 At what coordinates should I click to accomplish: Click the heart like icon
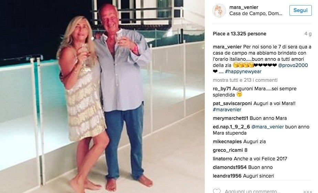point(216,191)
